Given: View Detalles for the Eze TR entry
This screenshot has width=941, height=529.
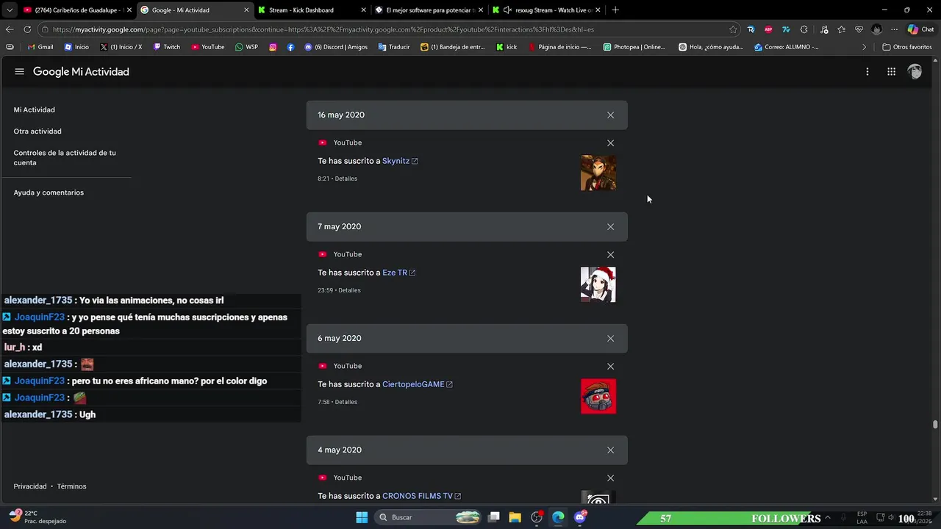Looking at the screenshot, I should pos(349,290).
